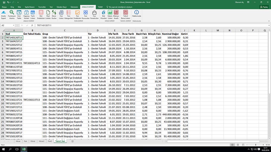Switch to Page Break Preview in status bar

coord(243,145)
